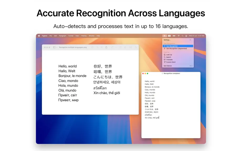Zoom in using the Preview toolbar

pyautogui.click(x=102, y=47)
